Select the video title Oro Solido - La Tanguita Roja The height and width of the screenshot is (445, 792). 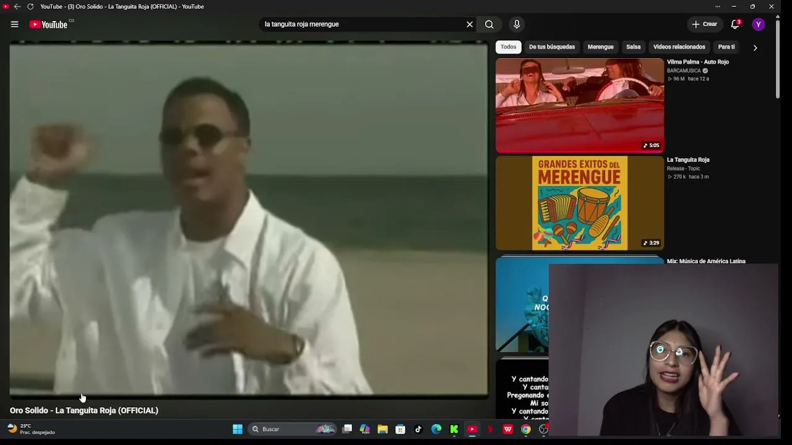[84, 410]
